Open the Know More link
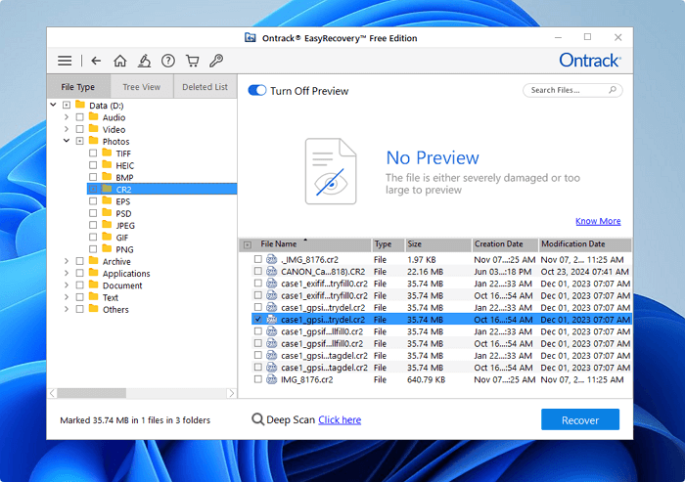 click(x=597, y=221)
